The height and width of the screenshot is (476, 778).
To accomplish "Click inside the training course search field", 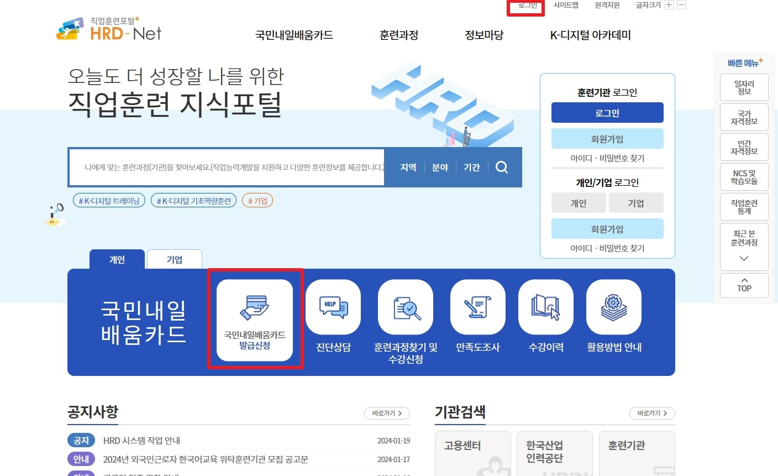I will (x=221, y=167).
